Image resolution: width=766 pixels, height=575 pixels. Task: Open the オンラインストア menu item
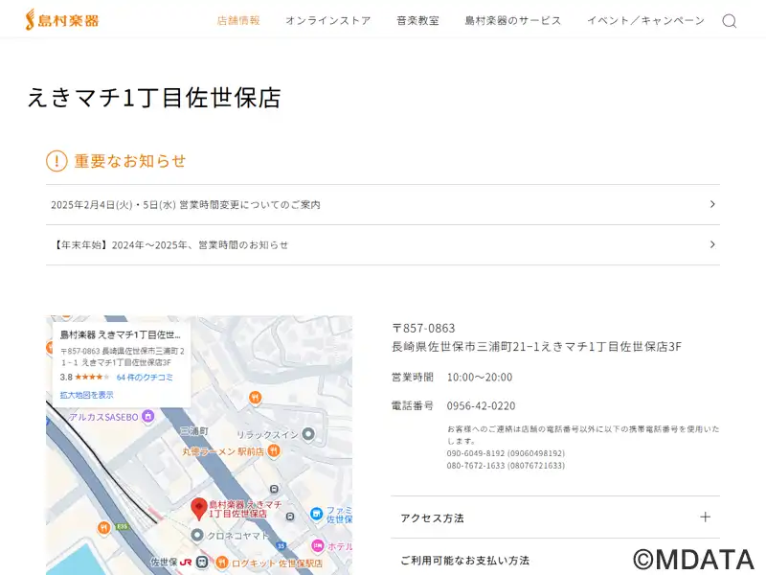[328, 20]
